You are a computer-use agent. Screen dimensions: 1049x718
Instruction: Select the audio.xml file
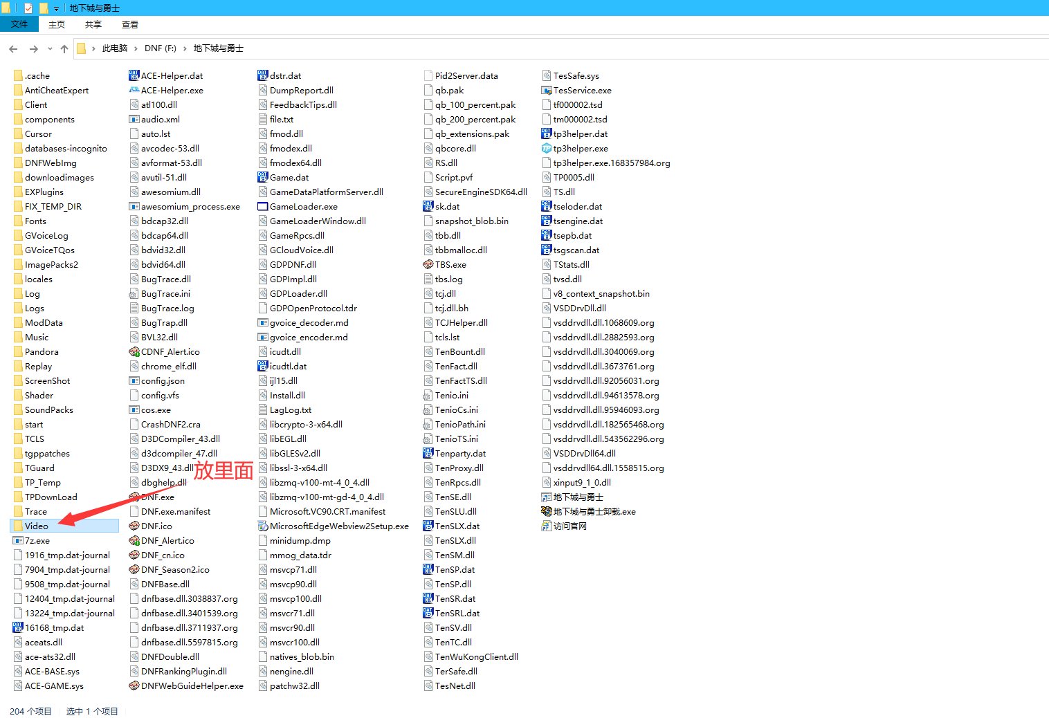(155, 119)
